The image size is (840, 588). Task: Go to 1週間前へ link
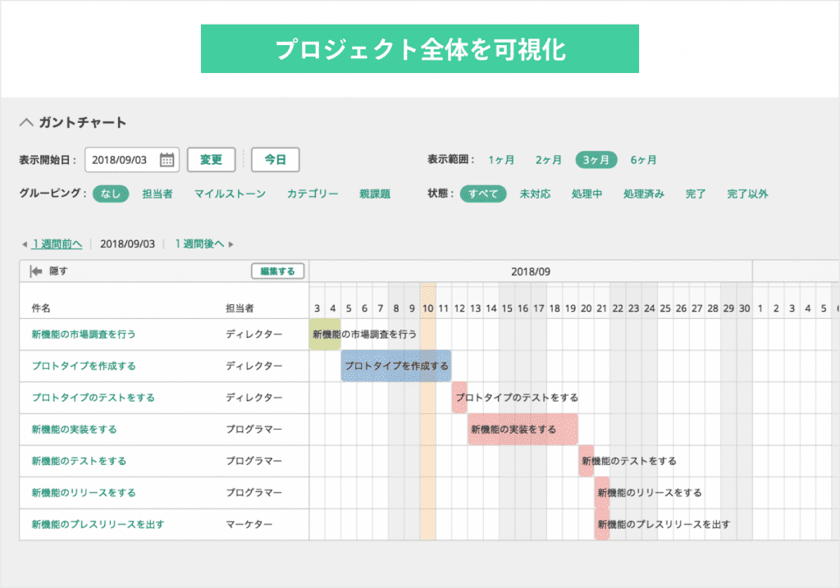coord(57,244)
